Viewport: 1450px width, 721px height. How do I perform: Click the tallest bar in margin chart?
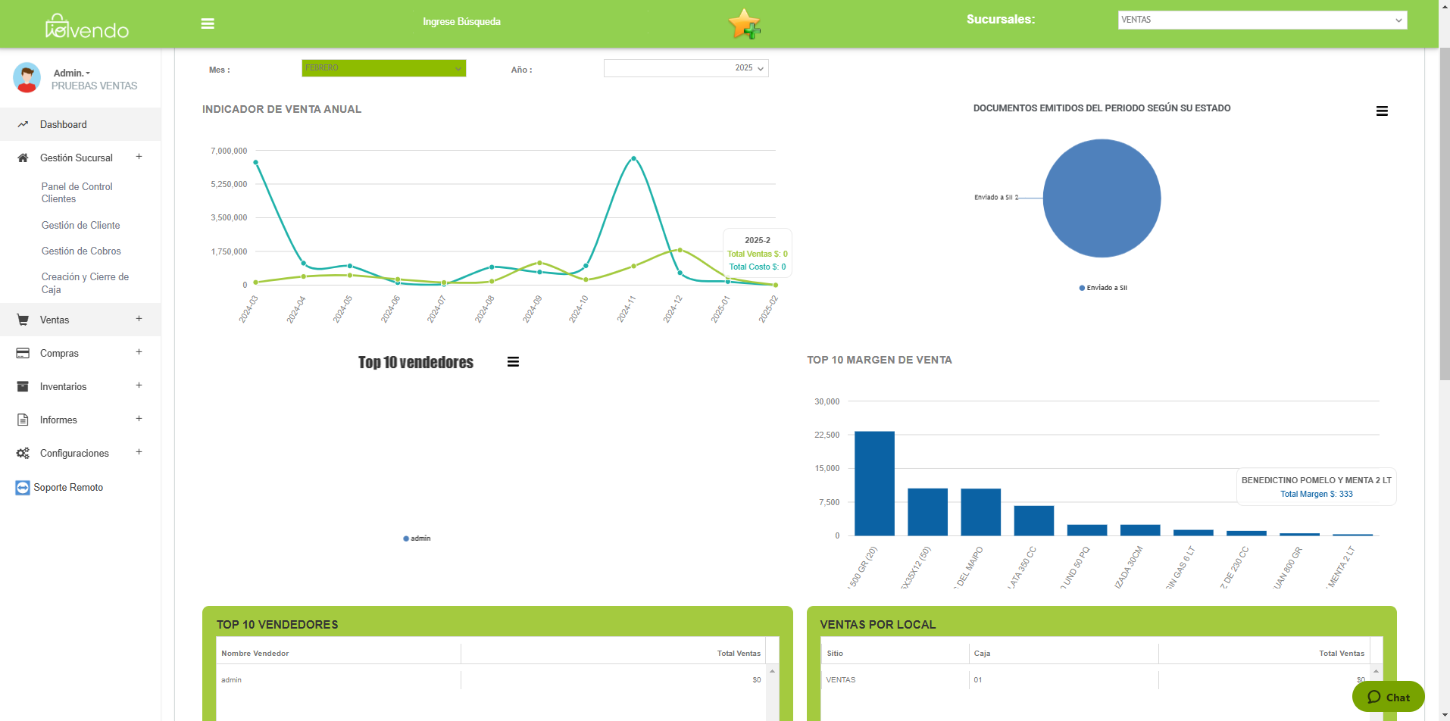pyautogui.click(x=874, y=483)
